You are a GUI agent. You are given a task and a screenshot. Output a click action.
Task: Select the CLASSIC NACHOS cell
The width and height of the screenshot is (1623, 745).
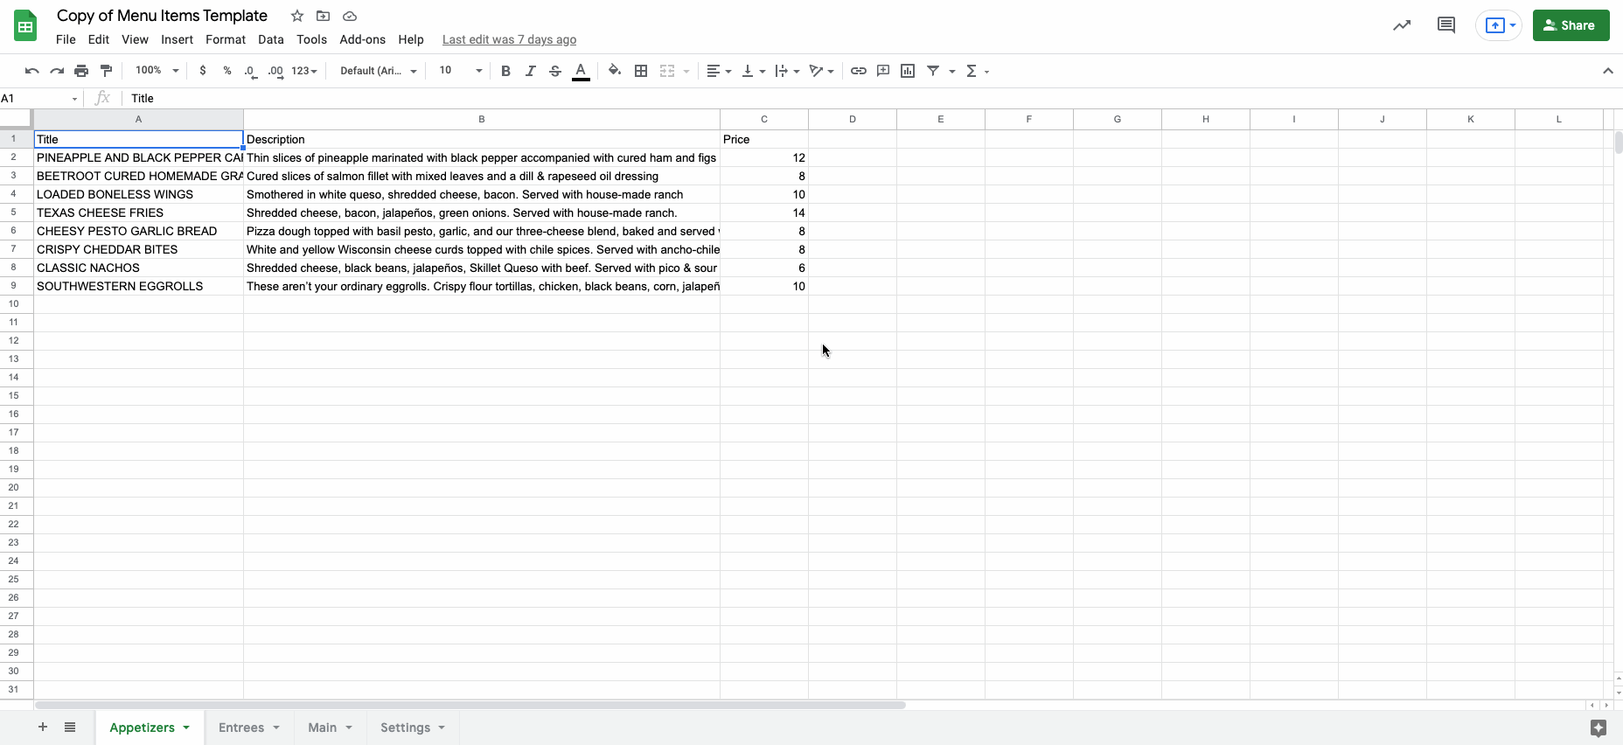[x=138, y=268]
